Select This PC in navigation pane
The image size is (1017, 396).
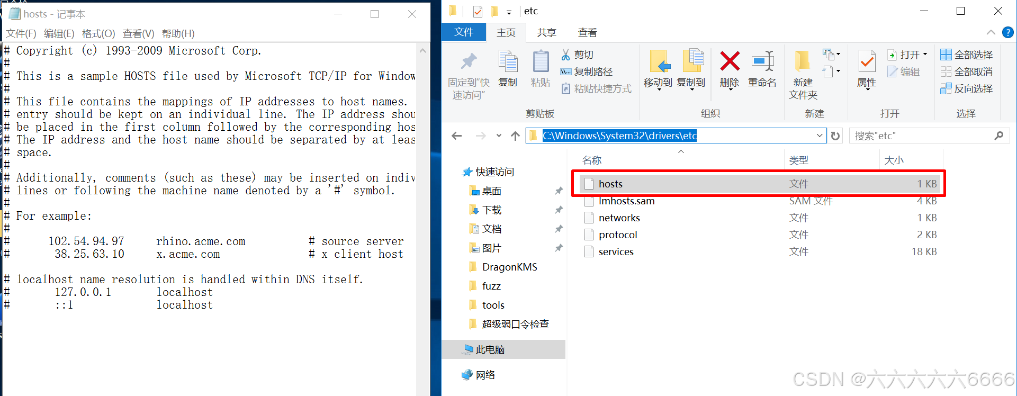(x=503, y=349)
